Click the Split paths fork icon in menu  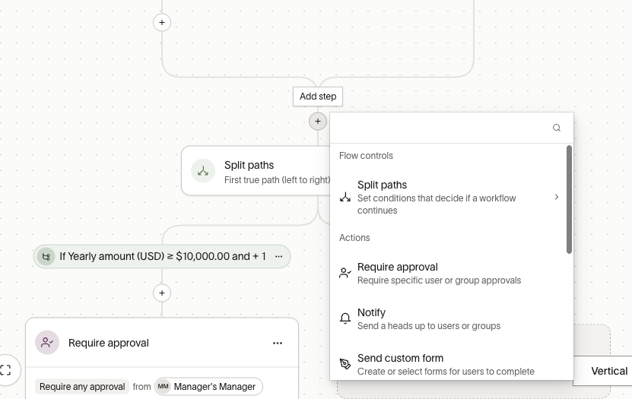345,198
